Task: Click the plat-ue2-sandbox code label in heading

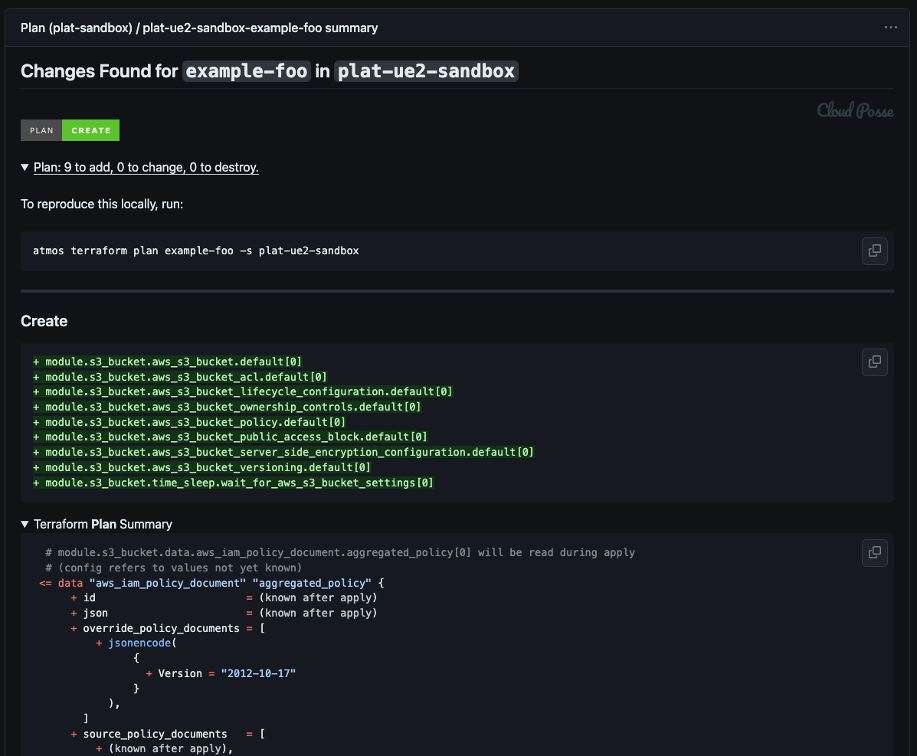Action: pos(426,71)
